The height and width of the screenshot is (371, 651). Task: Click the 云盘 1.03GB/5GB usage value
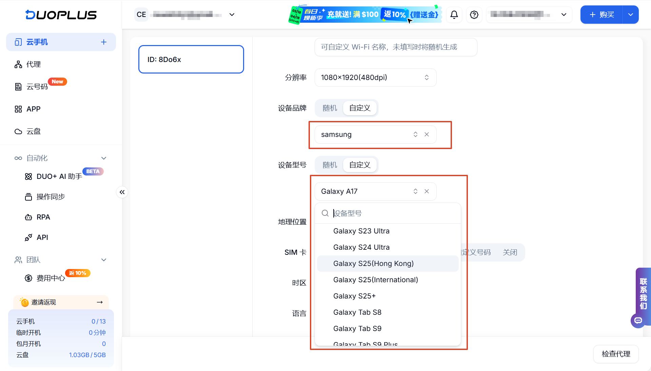coord(87,355)
